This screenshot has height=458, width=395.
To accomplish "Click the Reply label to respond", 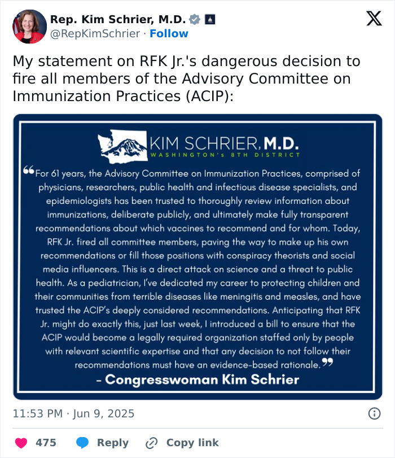I will 112,443.
